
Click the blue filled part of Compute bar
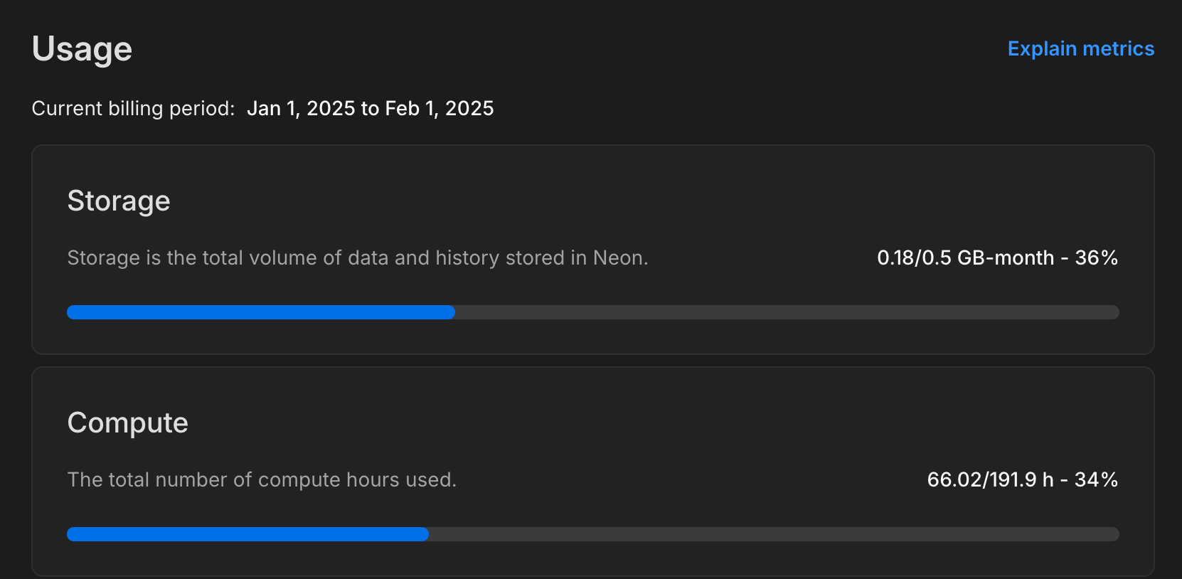tap(247, 534)
